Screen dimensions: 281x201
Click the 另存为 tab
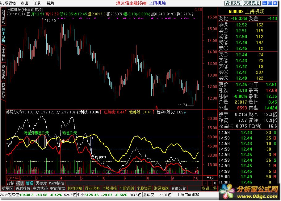pyautogui.click(x=41, y=183)
